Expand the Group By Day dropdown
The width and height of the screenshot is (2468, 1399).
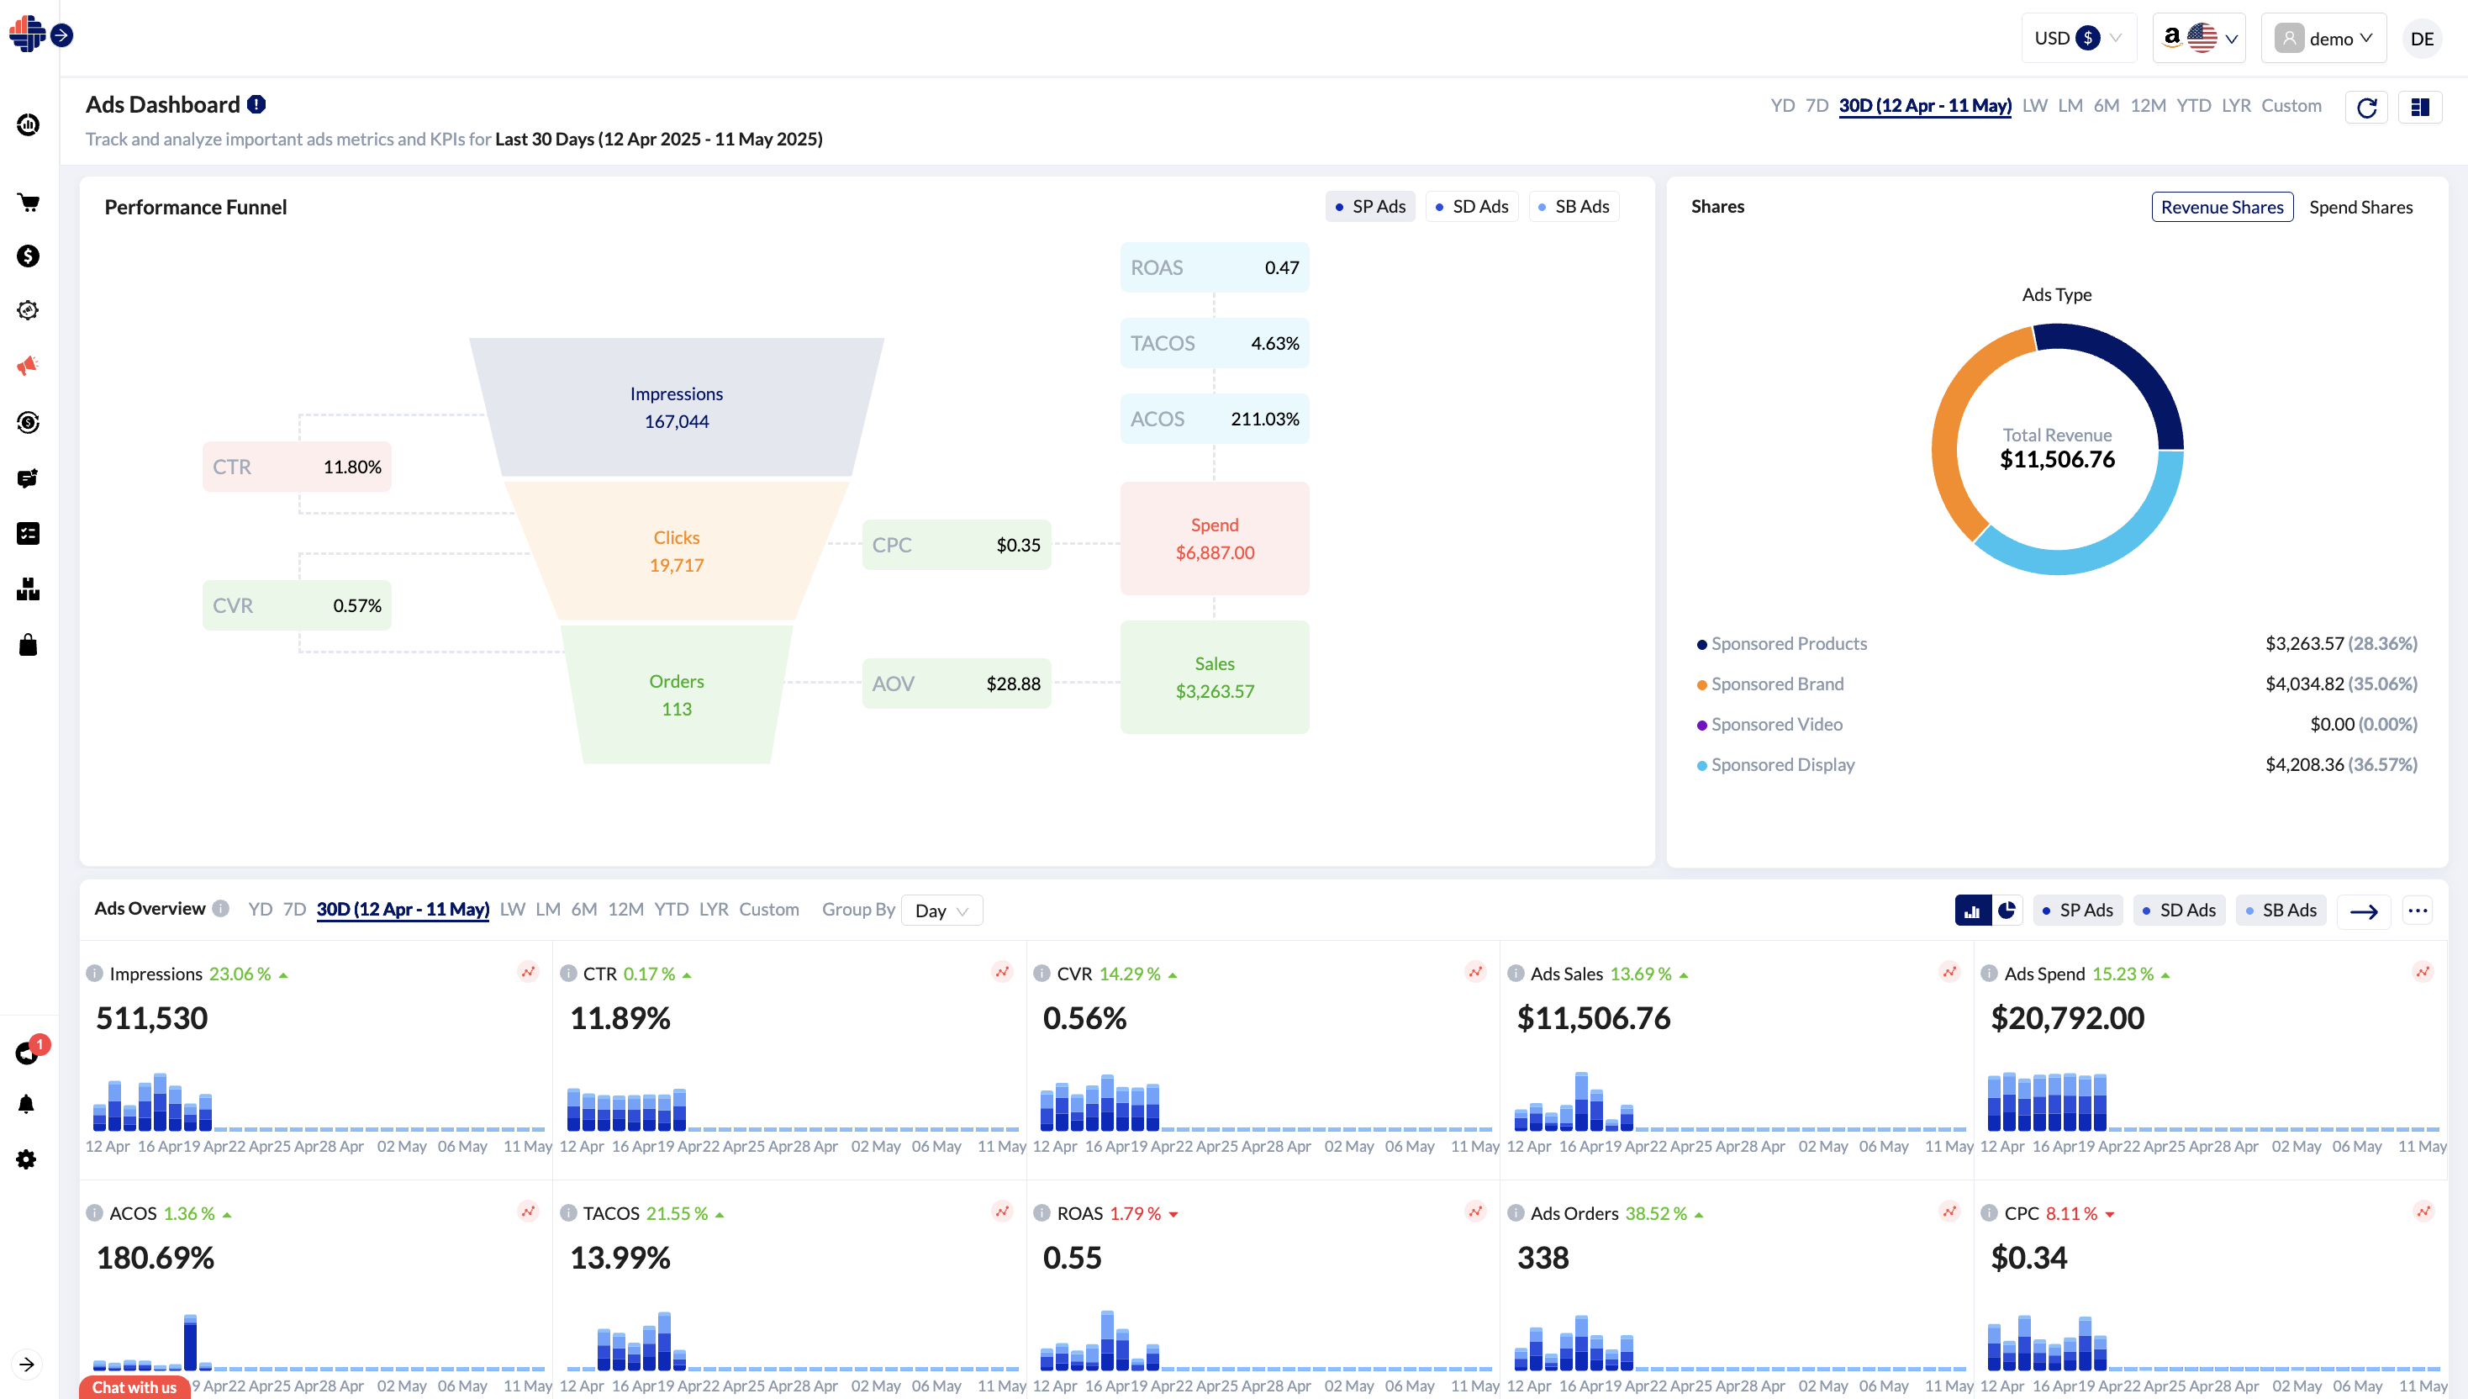point(941,910)
